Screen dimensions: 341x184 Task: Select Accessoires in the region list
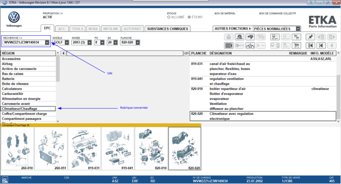(28, 59)
